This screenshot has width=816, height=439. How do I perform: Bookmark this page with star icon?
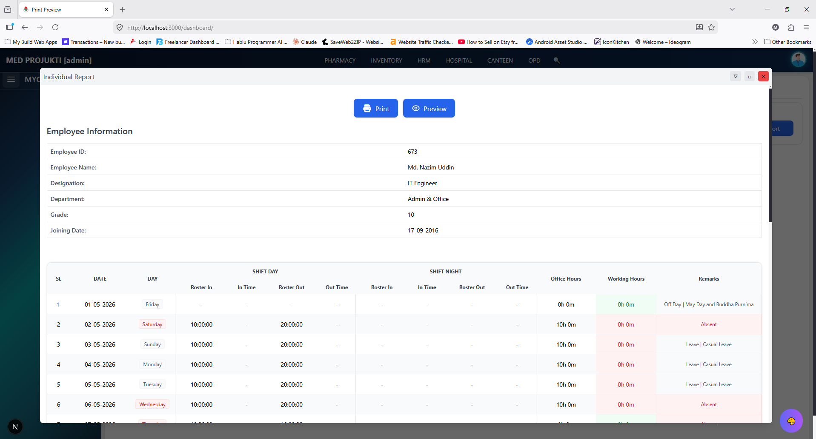pos(711,27)
